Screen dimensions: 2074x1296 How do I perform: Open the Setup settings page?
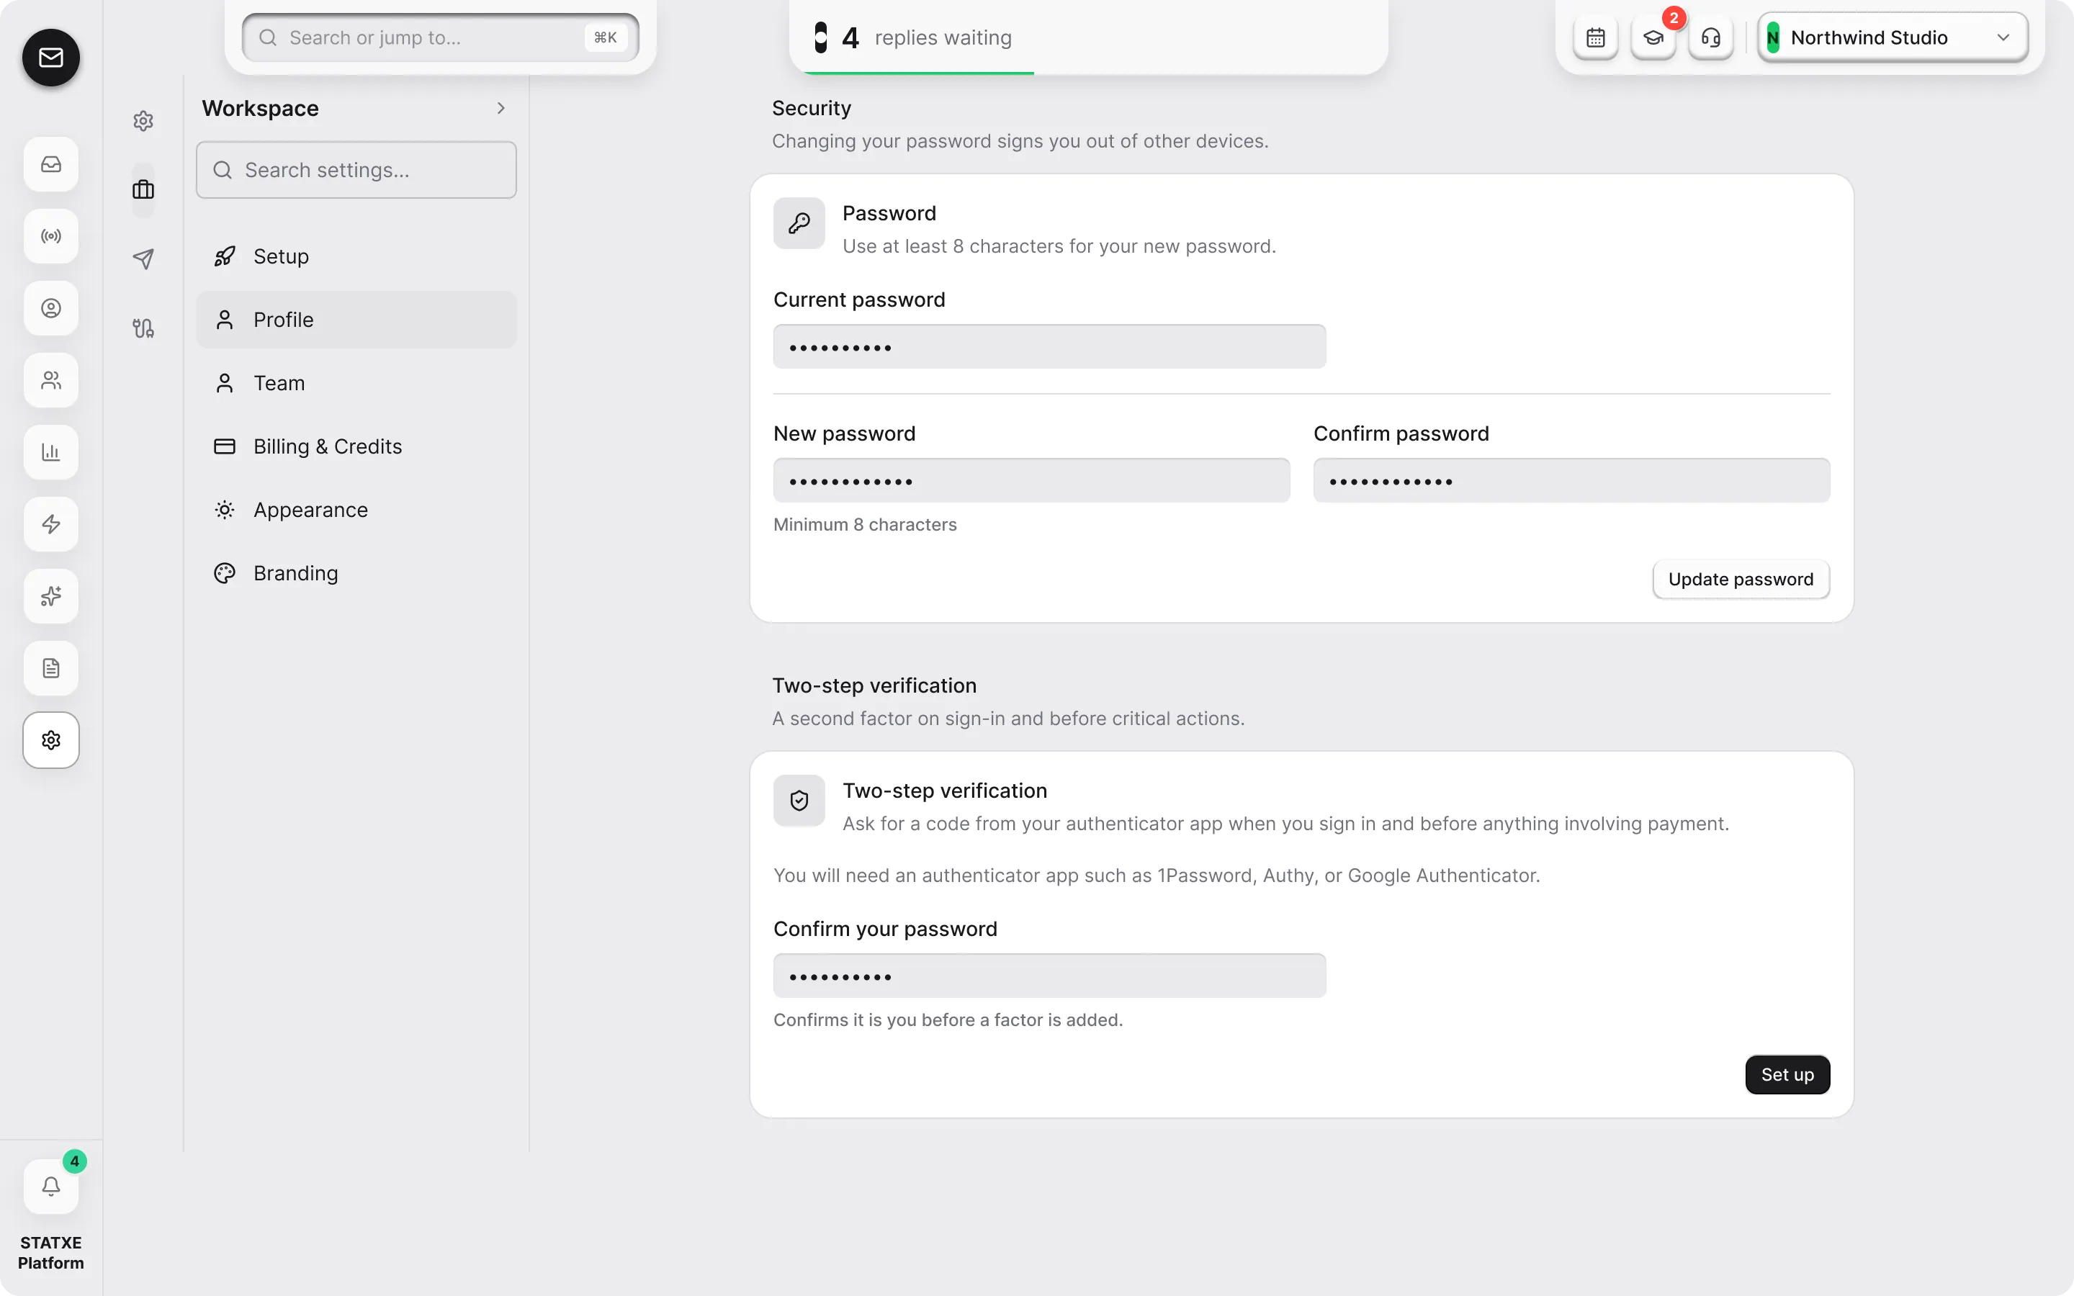pos(356,256)
